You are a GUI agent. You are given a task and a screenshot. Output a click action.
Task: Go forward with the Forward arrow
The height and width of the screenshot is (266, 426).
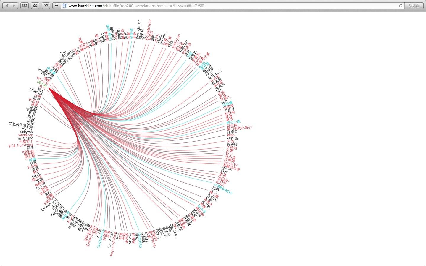(14, 6)
